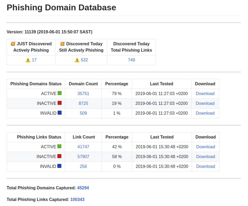The image size is (248, 206).
Task: Click the blue square in the links INVALID row
Action: coord(59,166)
